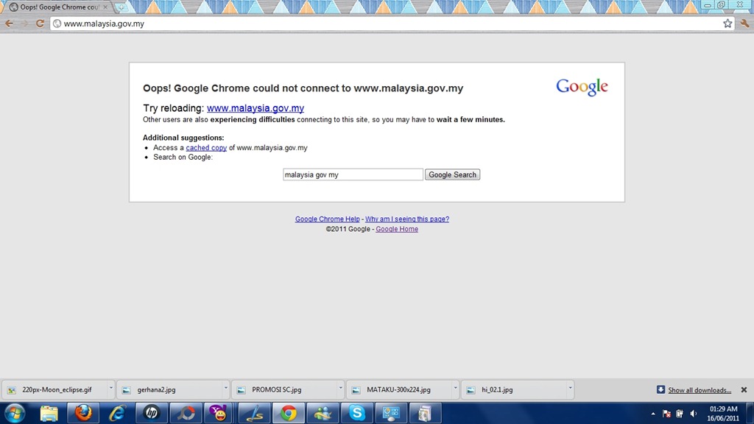The image size is (754, 424).
Task: Bookmark this page with the star icon
Action: tap(727, 24)
